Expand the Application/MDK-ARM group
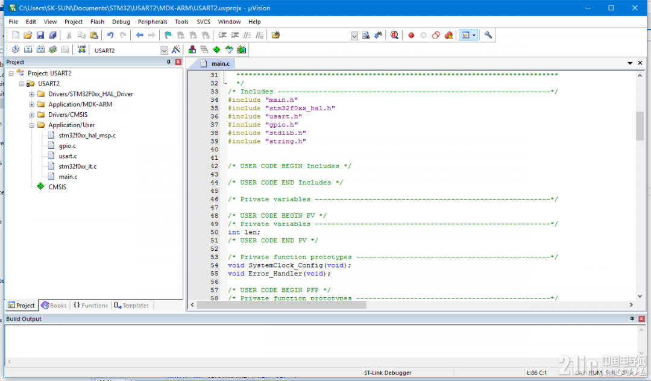This screenshot has width=651, height=381. [x=31, y=104]
